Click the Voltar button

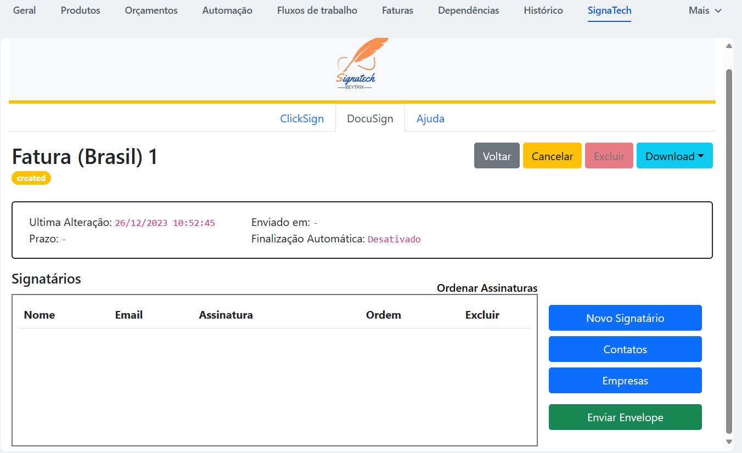tap(497, 156)
